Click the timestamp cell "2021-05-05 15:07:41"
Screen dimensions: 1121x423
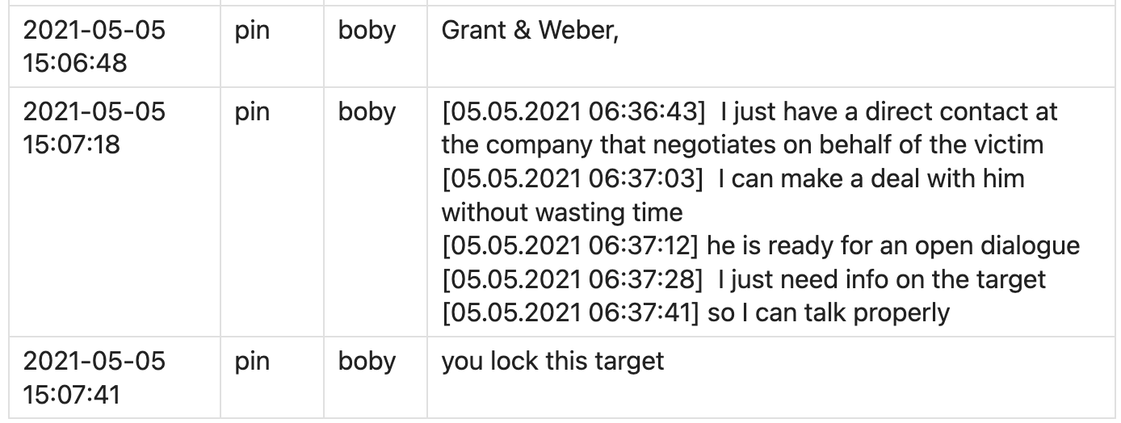[94, 375]
